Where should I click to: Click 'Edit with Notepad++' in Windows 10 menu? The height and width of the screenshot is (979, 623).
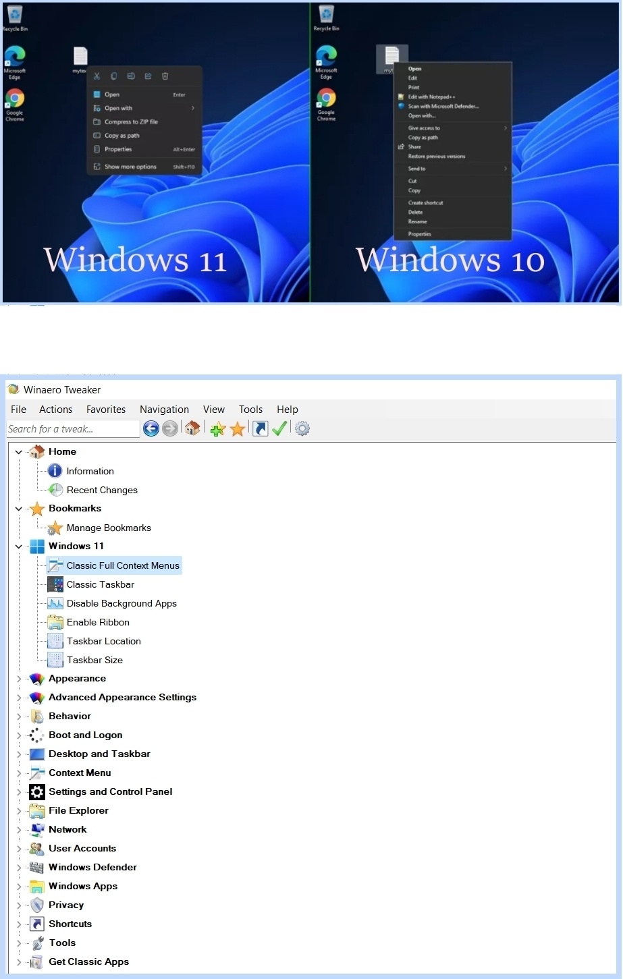(431, 96)
